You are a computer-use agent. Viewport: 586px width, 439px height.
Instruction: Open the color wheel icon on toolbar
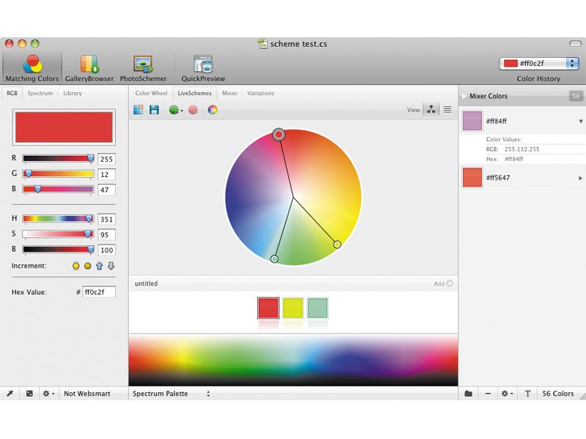212,110
